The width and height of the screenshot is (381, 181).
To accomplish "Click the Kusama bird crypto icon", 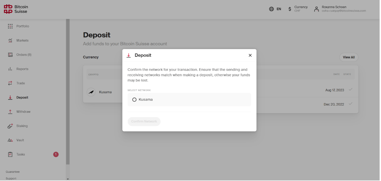I will (91, 92).
